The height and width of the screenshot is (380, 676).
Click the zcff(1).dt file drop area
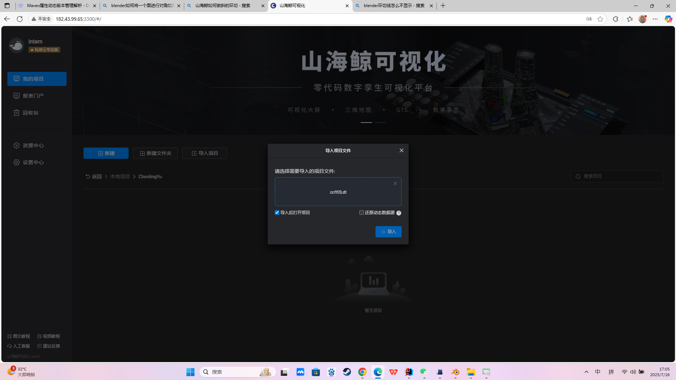point(338,192)
